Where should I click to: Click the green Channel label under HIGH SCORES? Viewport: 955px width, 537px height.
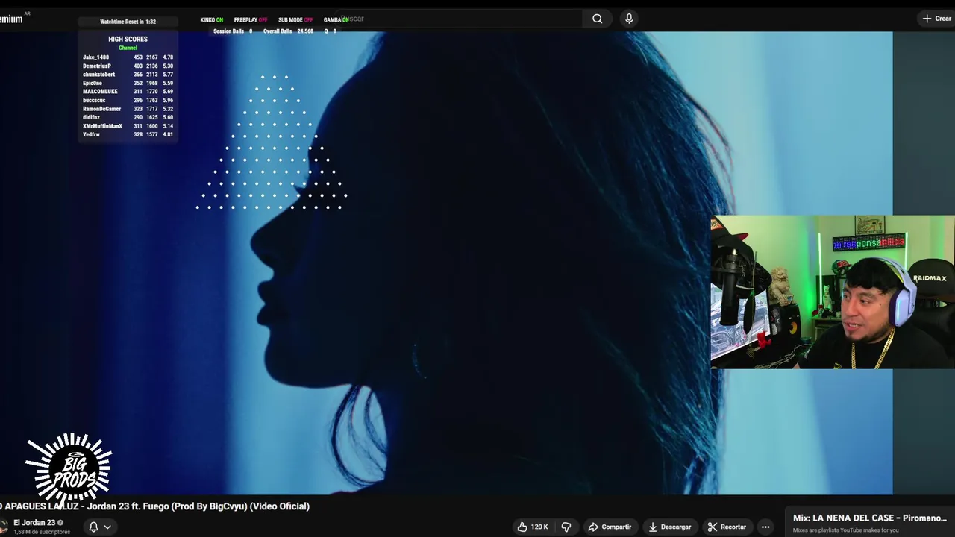coord(128,48)
